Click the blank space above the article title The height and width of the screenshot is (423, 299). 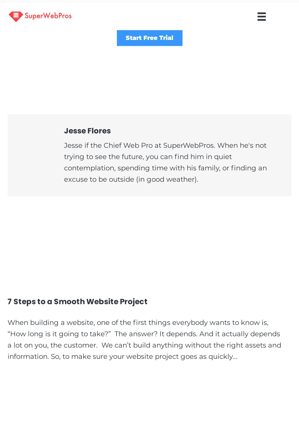[x=149, y=248]
